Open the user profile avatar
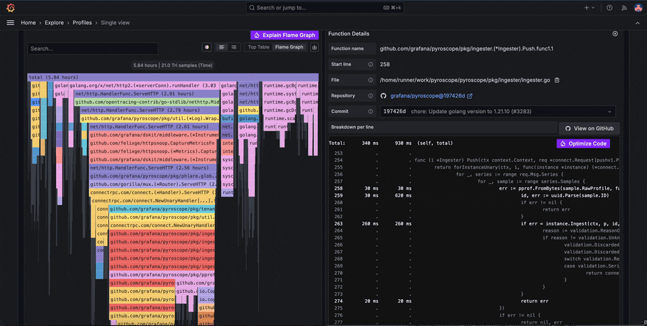The width and height of the screenshot is (647, 326). [x=638, y=7]
